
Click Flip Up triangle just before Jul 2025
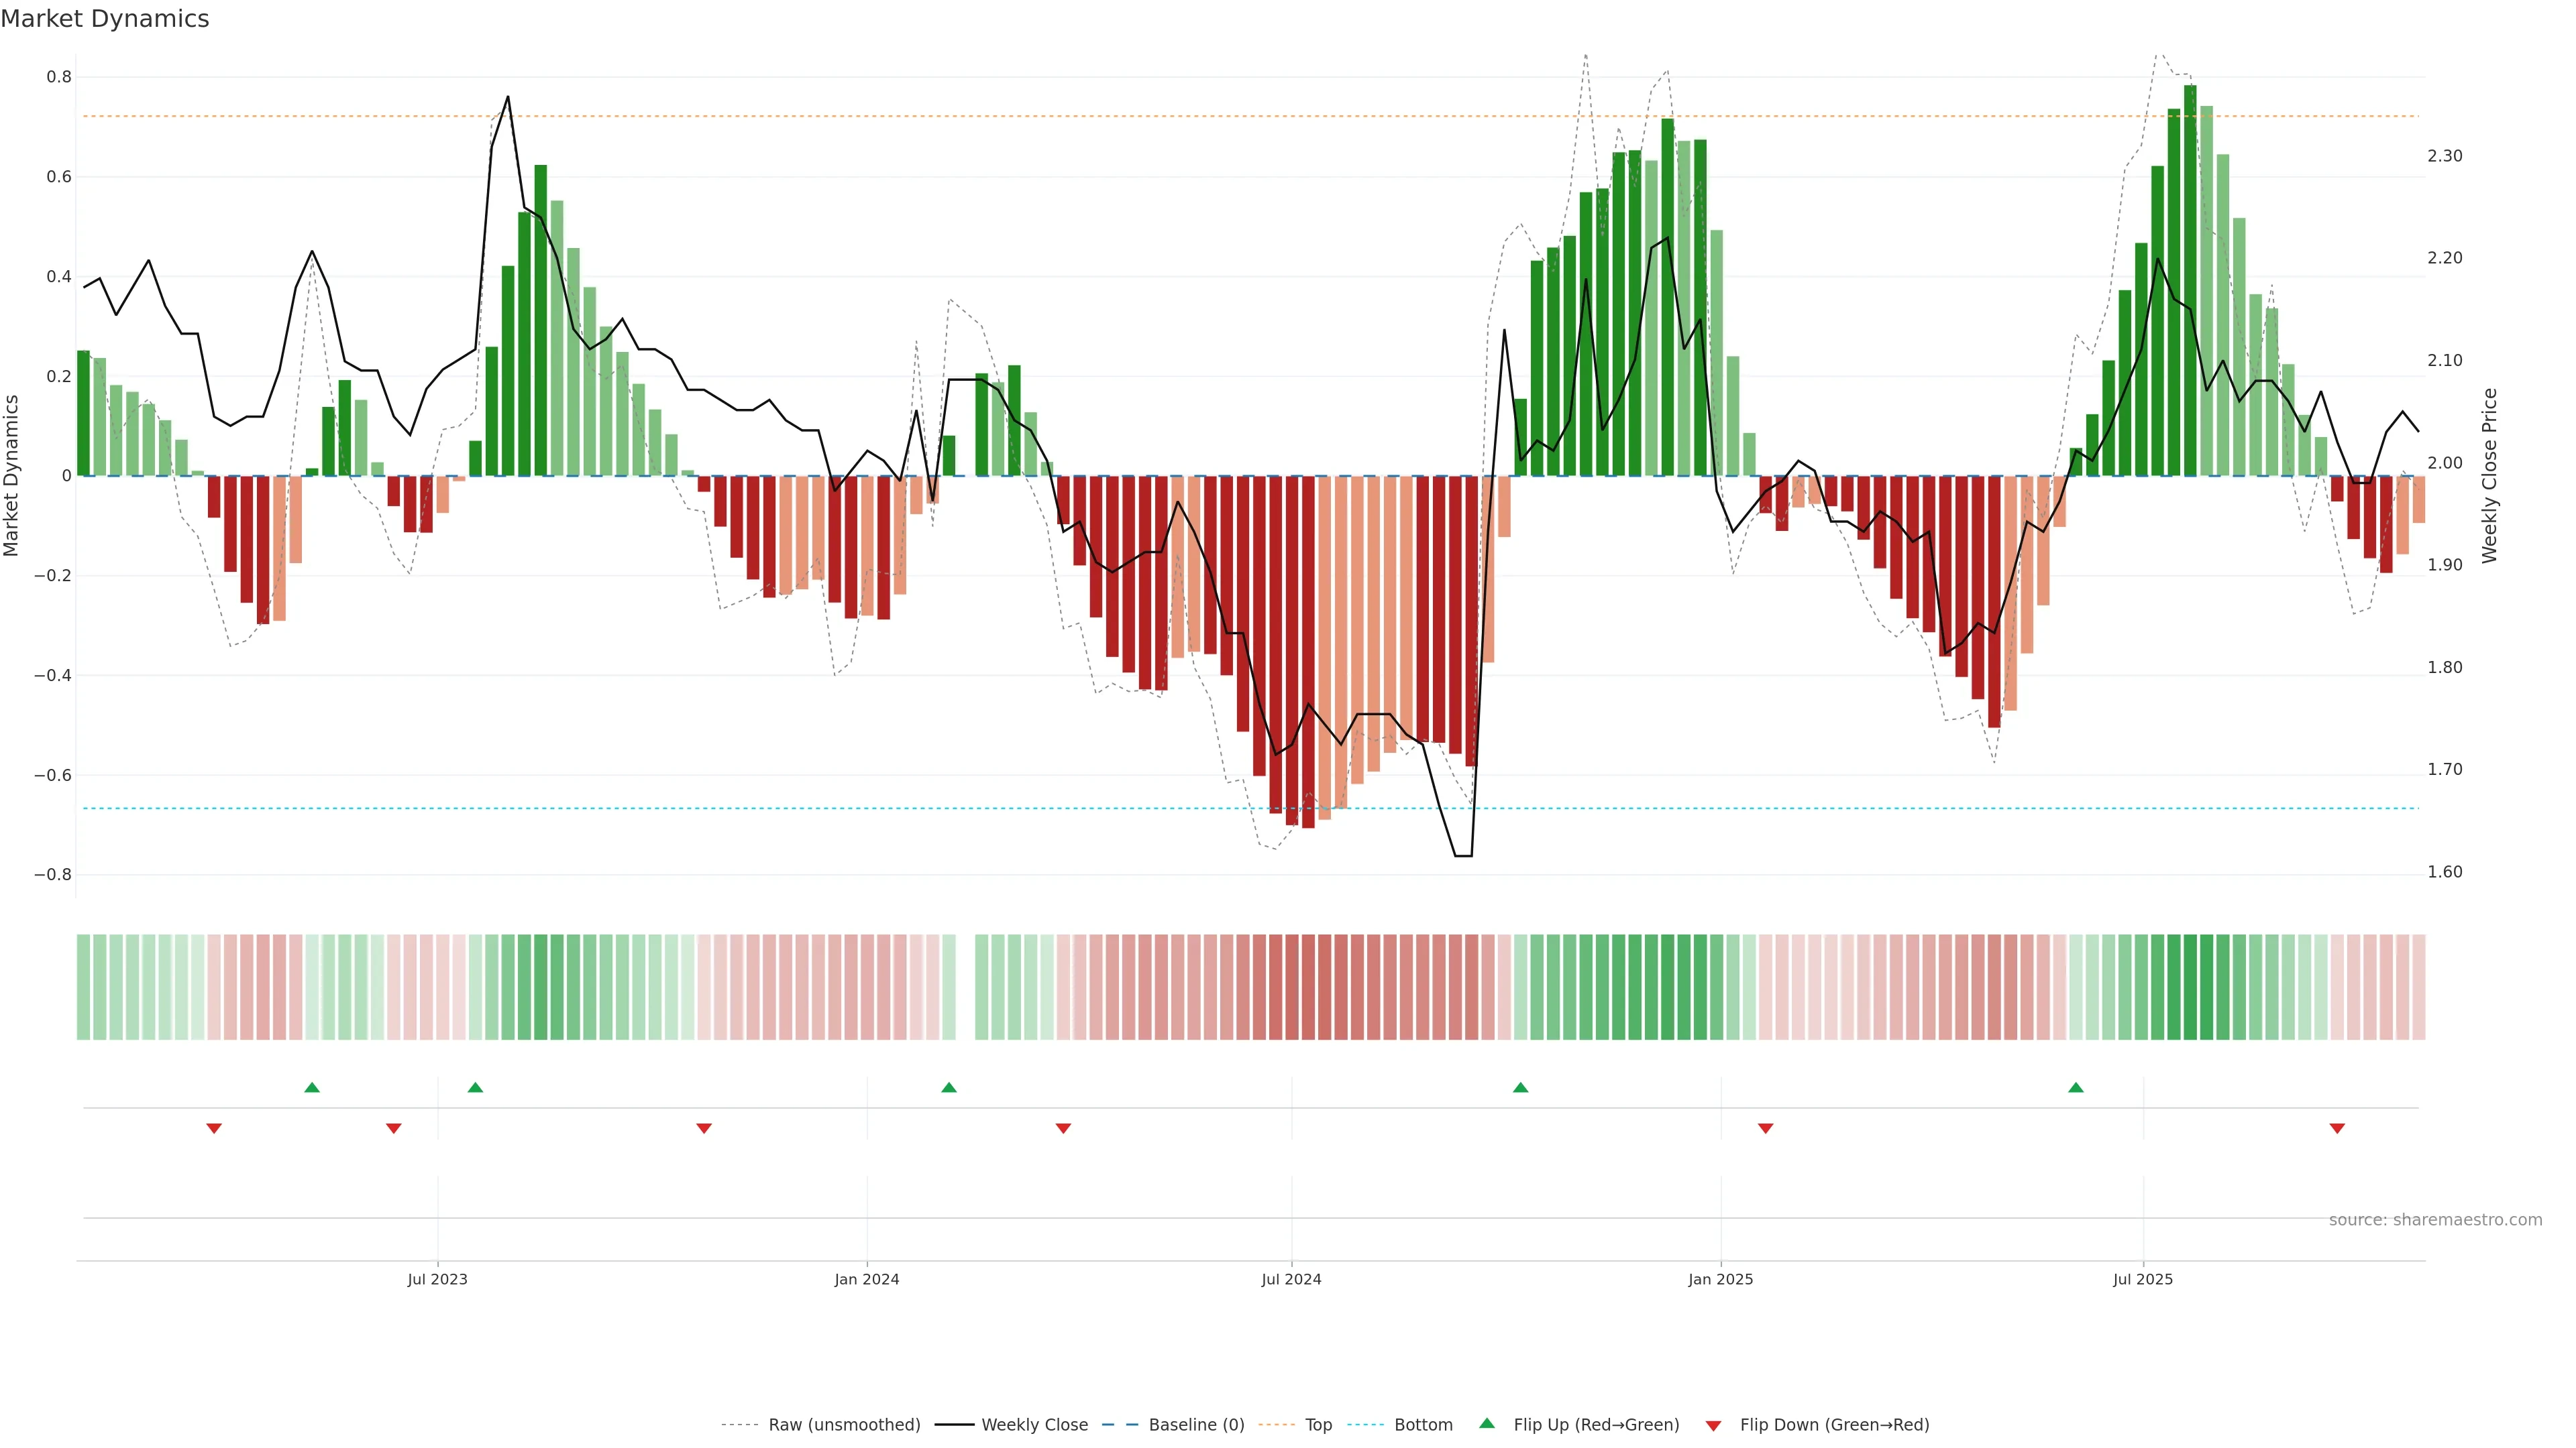pos(2076,1087)
